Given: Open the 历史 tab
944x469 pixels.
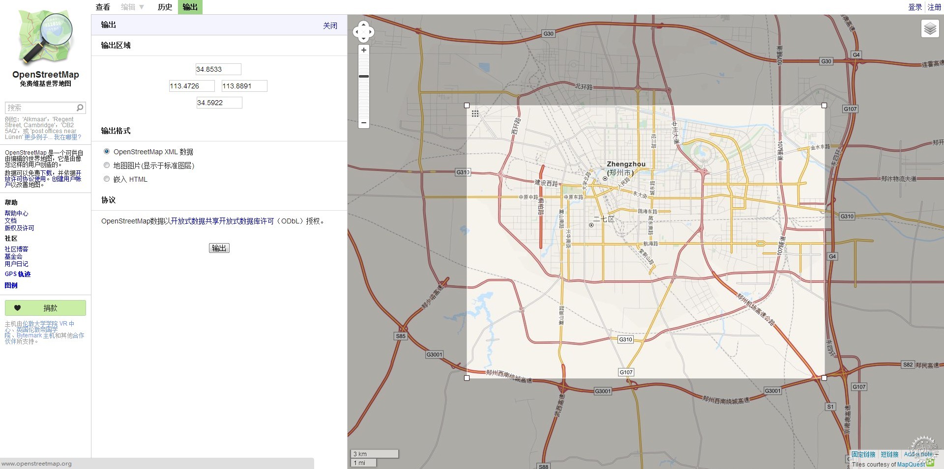Looking at the screenshot, I should click(165, 7).
